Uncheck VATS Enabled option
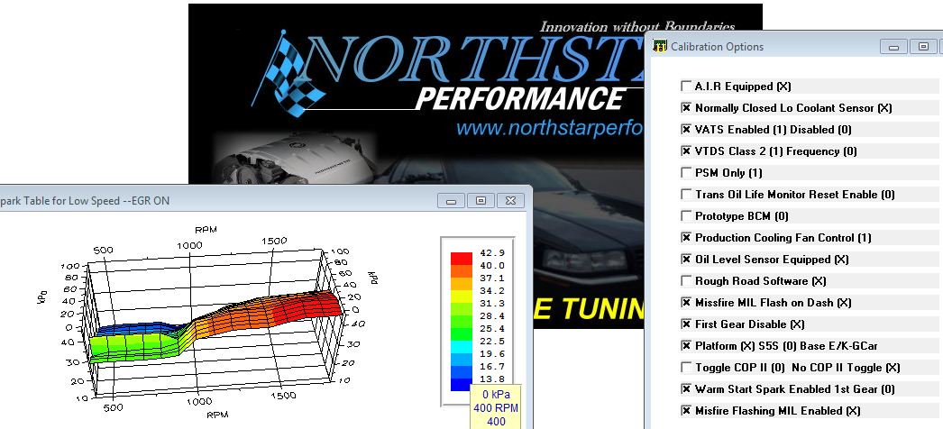The image size is (943, 429). (x=686, y=130)
